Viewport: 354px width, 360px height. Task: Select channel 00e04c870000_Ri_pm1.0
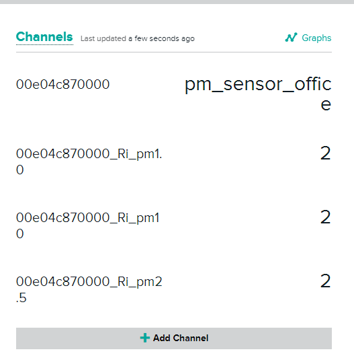89,161
